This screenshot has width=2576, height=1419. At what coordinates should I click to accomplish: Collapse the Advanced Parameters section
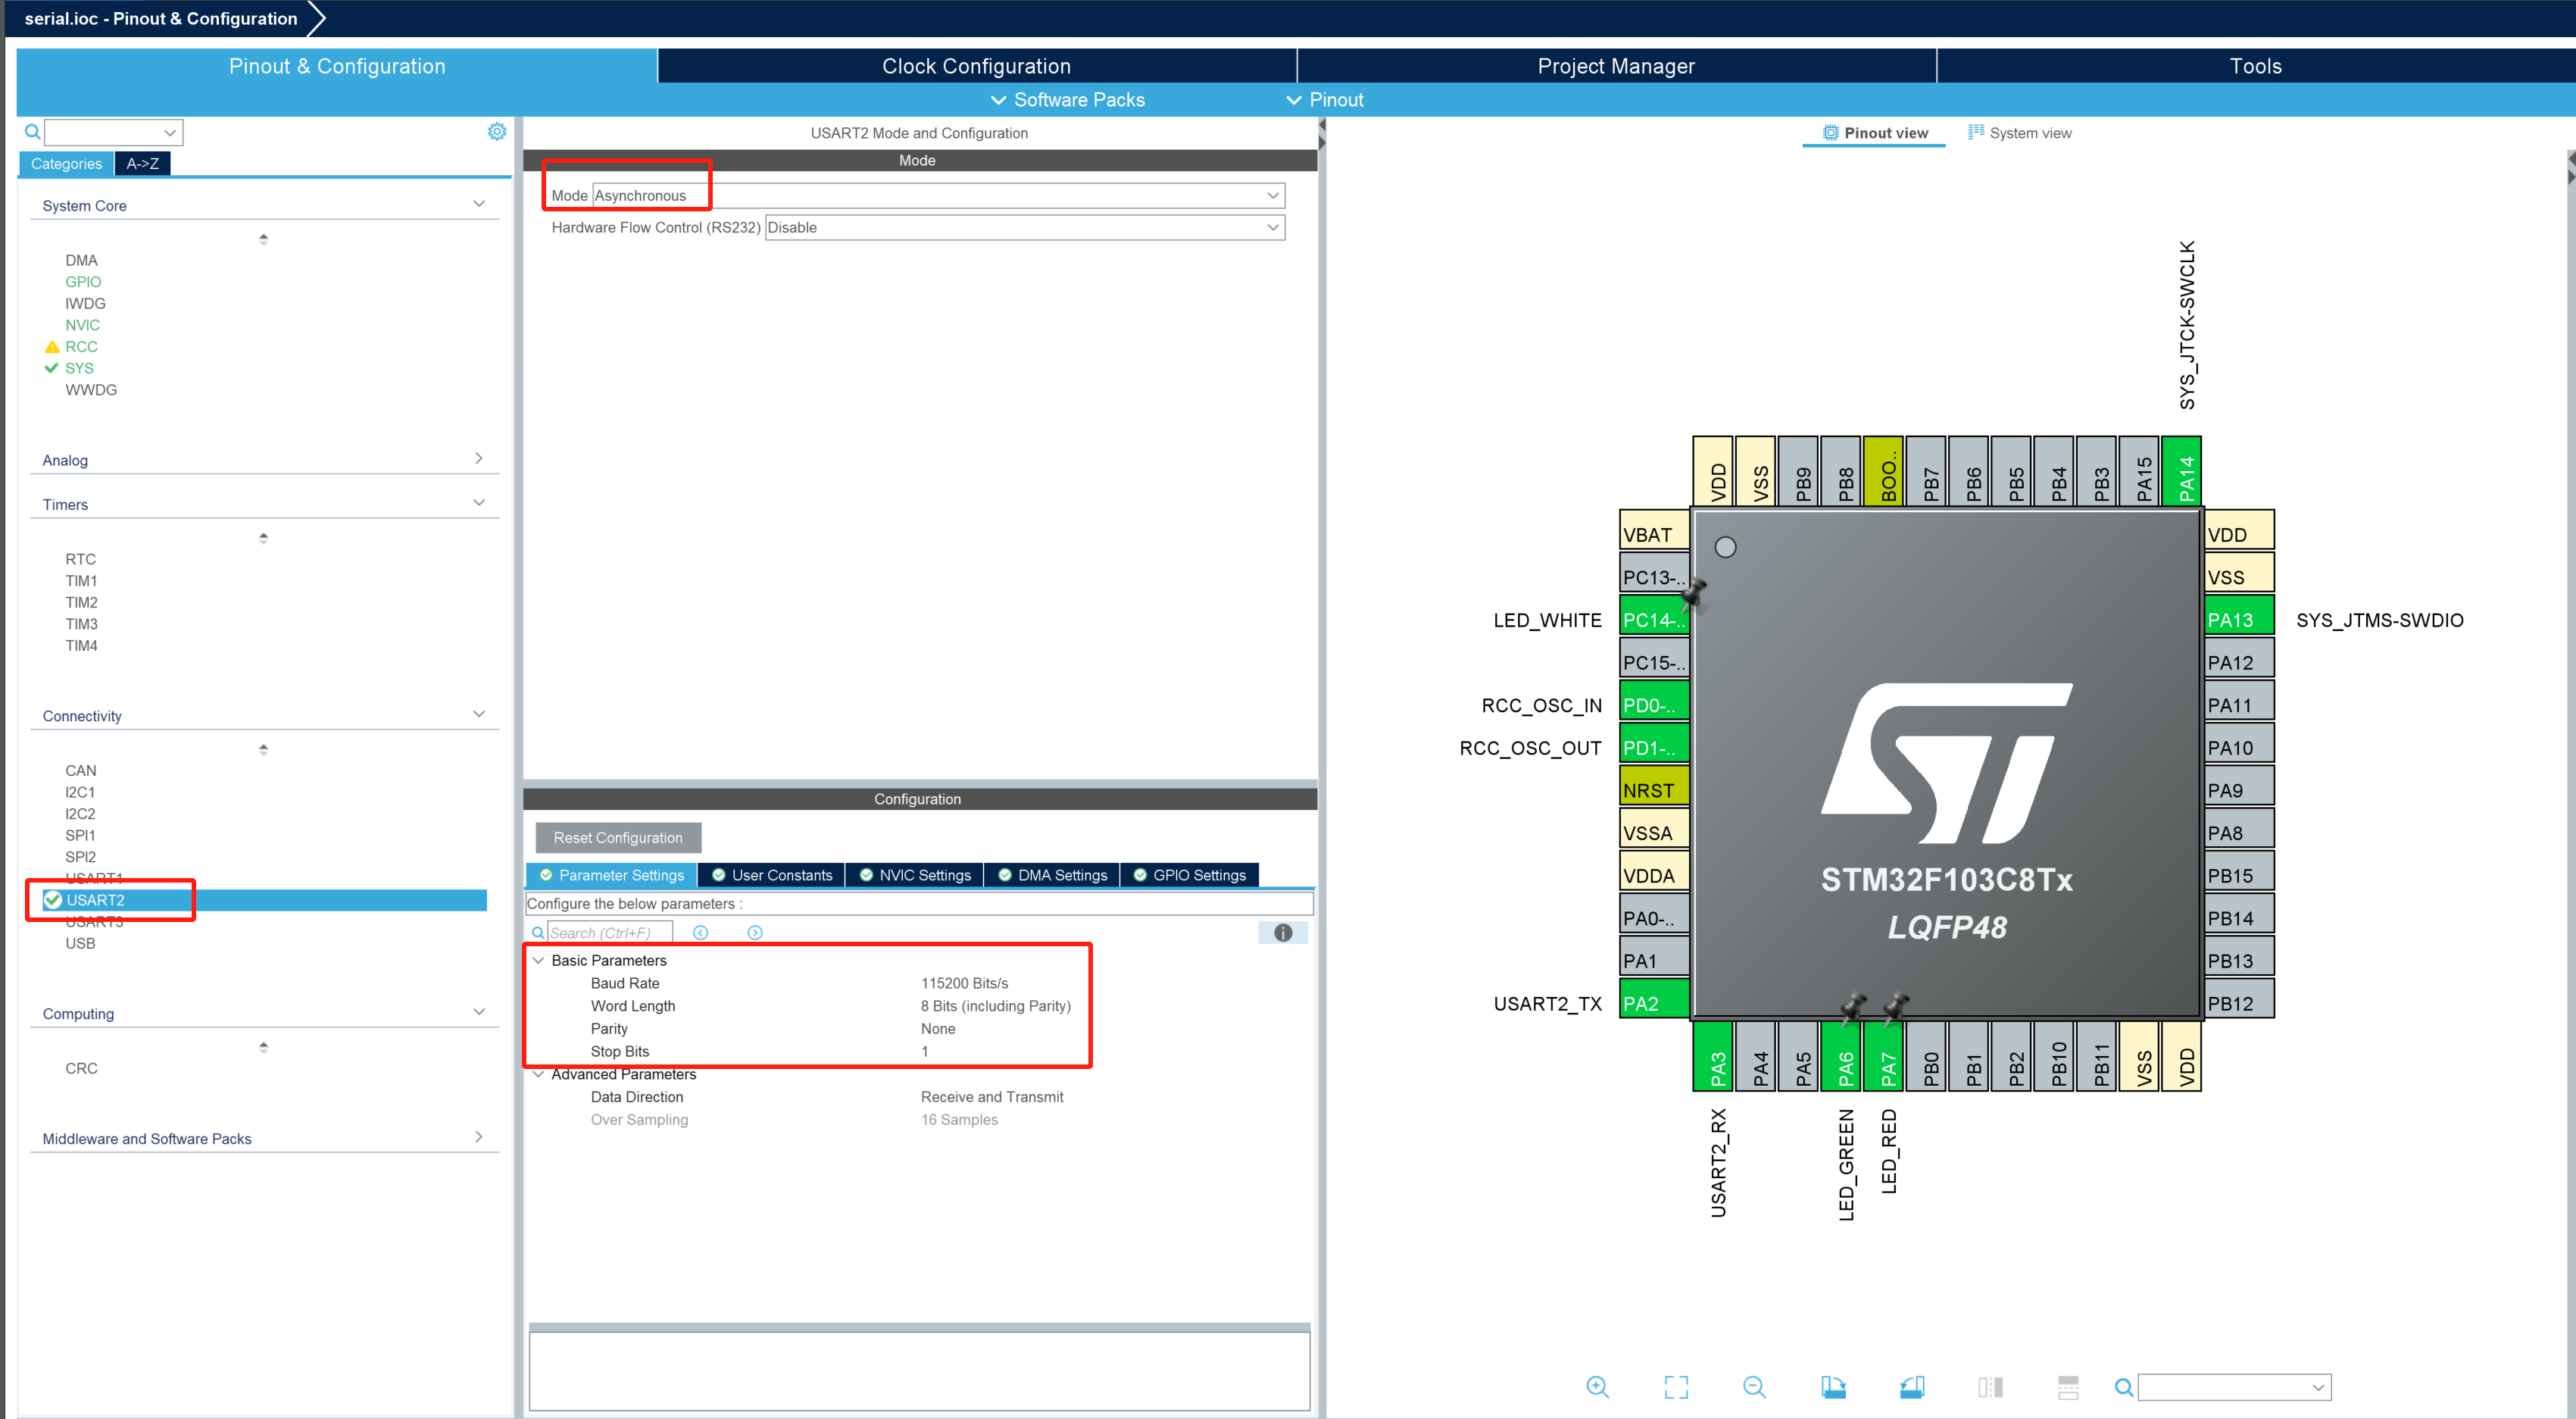[540, 1073]
